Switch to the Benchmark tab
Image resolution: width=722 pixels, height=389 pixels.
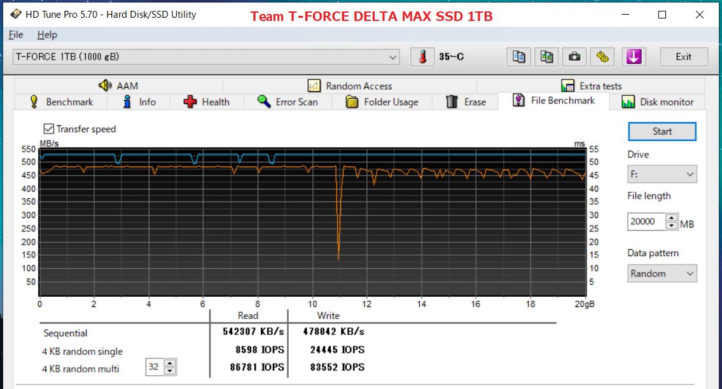pyautogui.click(x=61, y=102)
